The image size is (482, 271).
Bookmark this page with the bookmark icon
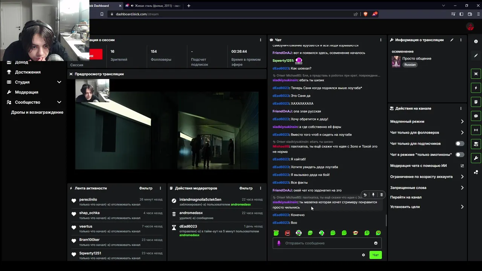pyautogui.click(x=102, y=14)
